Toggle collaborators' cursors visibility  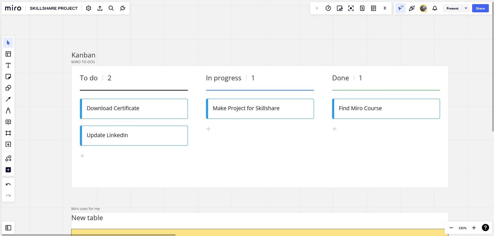tap(400, 8)
